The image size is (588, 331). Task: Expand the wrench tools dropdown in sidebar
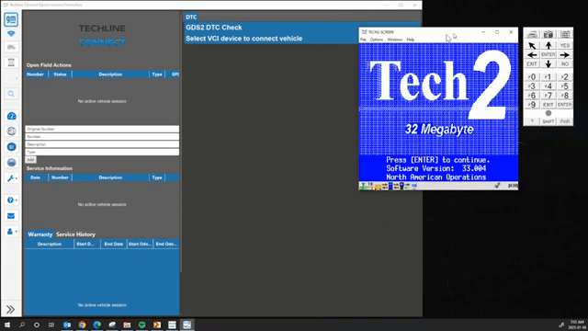coord(12,178)
